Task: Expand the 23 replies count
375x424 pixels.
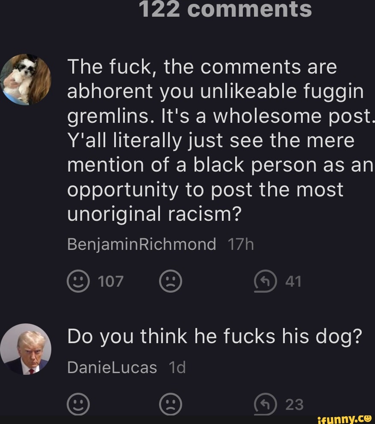Action: pyautogui.click(x=294, y=404)
